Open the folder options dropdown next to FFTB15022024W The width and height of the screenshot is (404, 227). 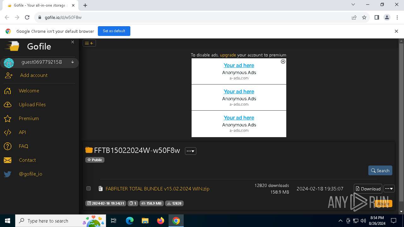pyautogui.click(x=191, y=151)
